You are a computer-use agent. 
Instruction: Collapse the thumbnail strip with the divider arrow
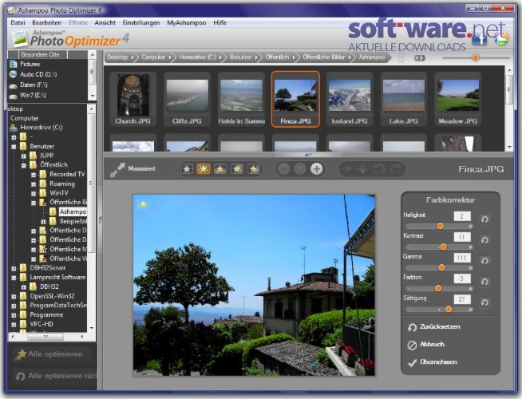point(308,155)
